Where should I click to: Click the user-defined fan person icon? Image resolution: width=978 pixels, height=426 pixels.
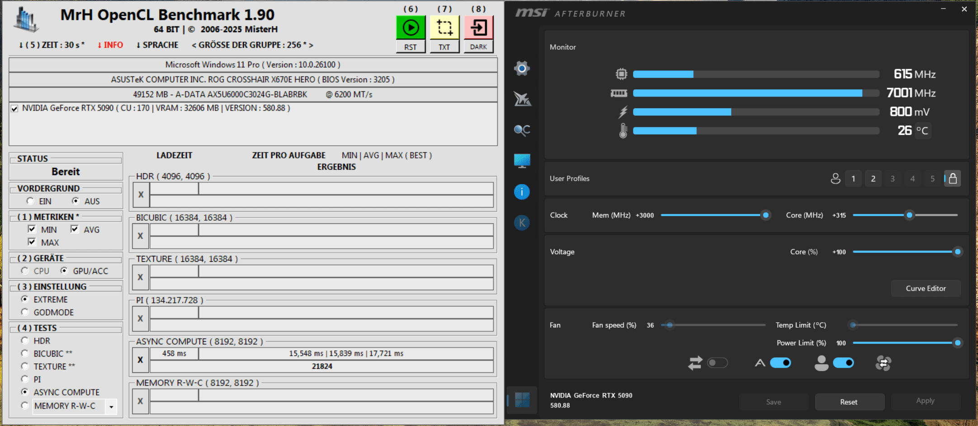coord(821,363)
